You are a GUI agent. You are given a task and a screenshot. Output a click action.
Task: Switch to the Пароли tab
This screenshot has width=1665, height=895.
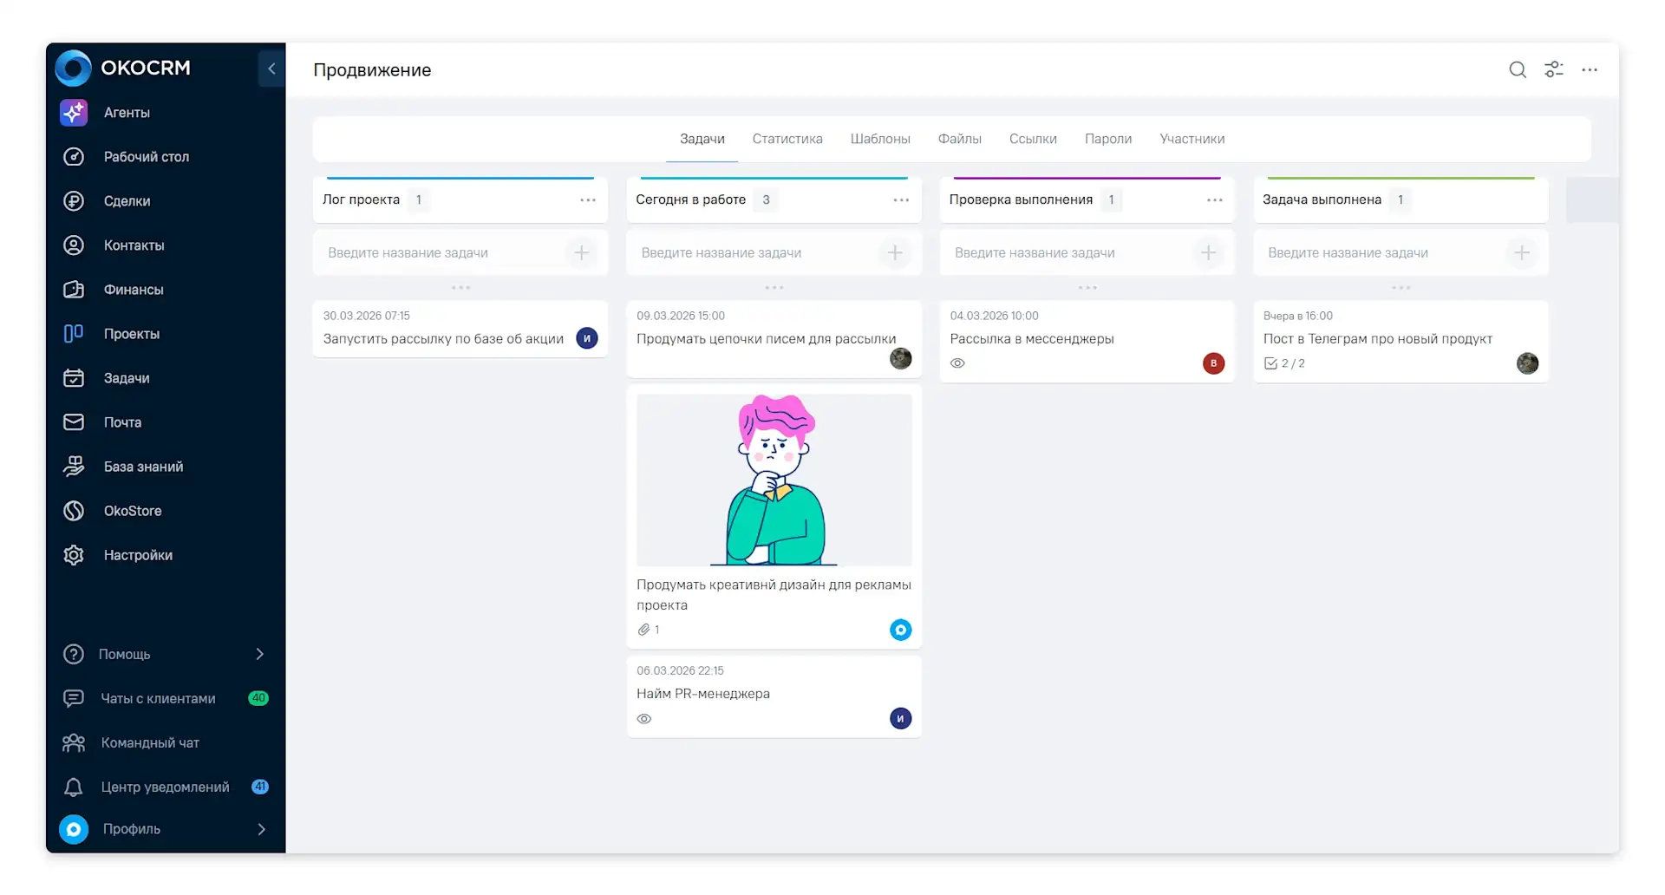pyautogui.click(x=1108, y=139)
